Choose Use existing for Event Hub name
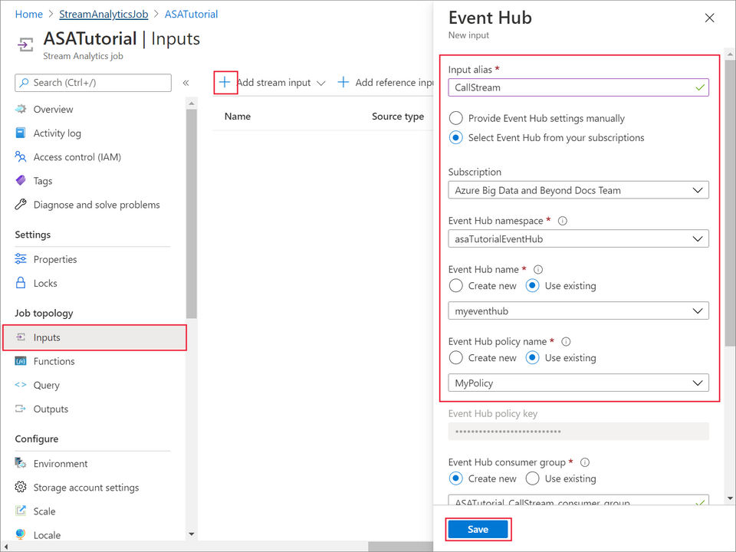 (x=532, y=285)
